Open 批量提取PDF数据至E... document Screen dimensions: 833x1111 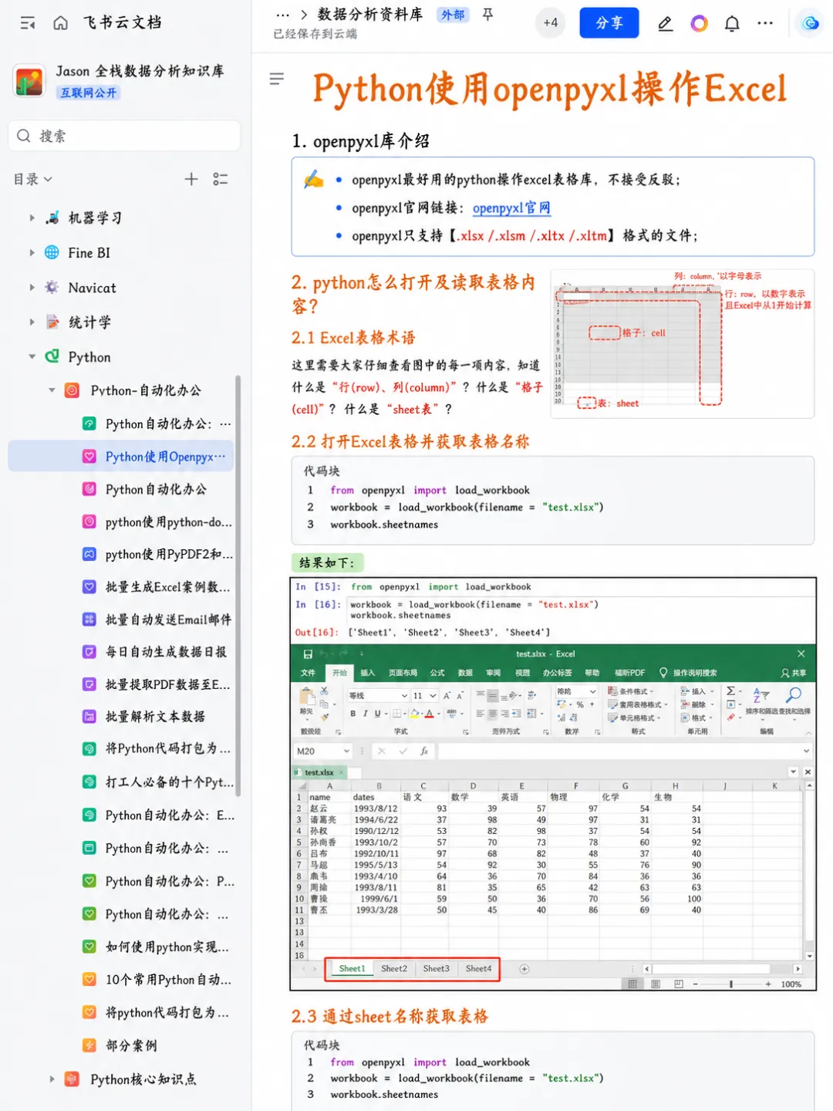(167, 684)
